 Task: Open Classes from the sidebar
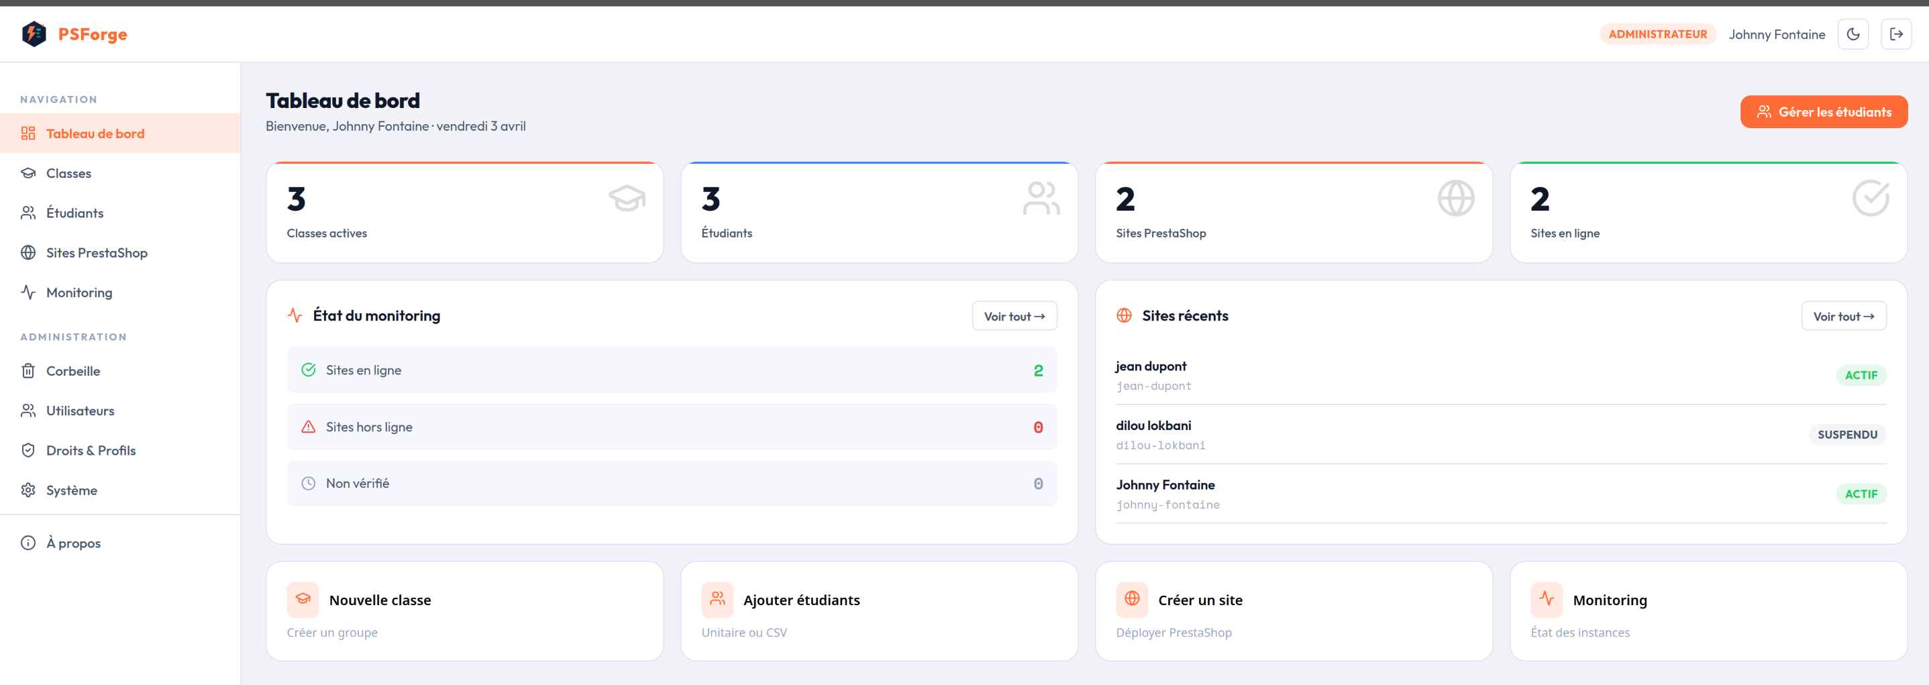(68, 173)
